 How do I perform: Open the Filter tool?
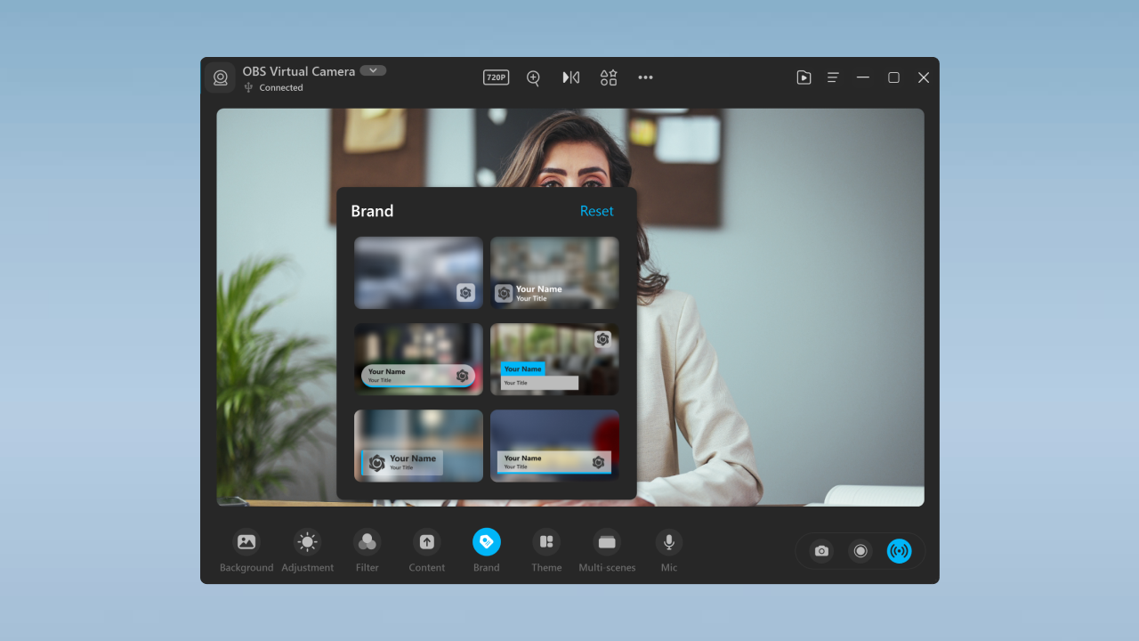click(x=367, y=551)
